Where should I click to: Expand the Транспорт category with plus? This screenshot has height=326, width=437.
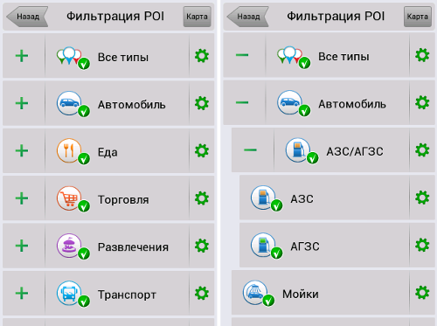coord(22,293)
